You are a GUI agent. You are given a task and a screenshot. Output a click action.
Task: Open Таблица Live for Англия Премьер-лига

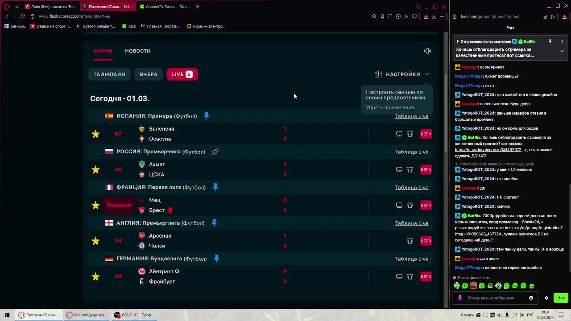coord(412,223)
